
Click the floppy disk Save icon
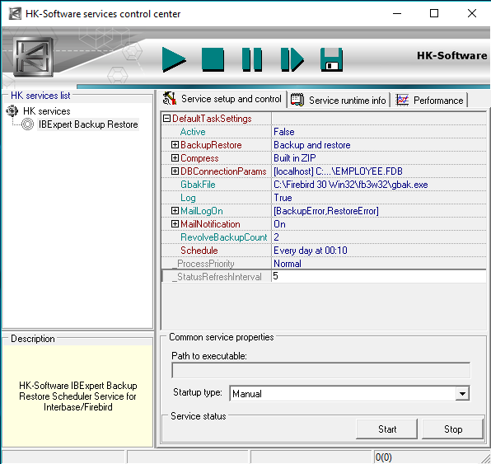[331, 59]
